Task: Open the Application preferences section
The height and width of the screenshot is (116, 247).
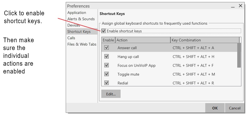Action: [77, 13]
